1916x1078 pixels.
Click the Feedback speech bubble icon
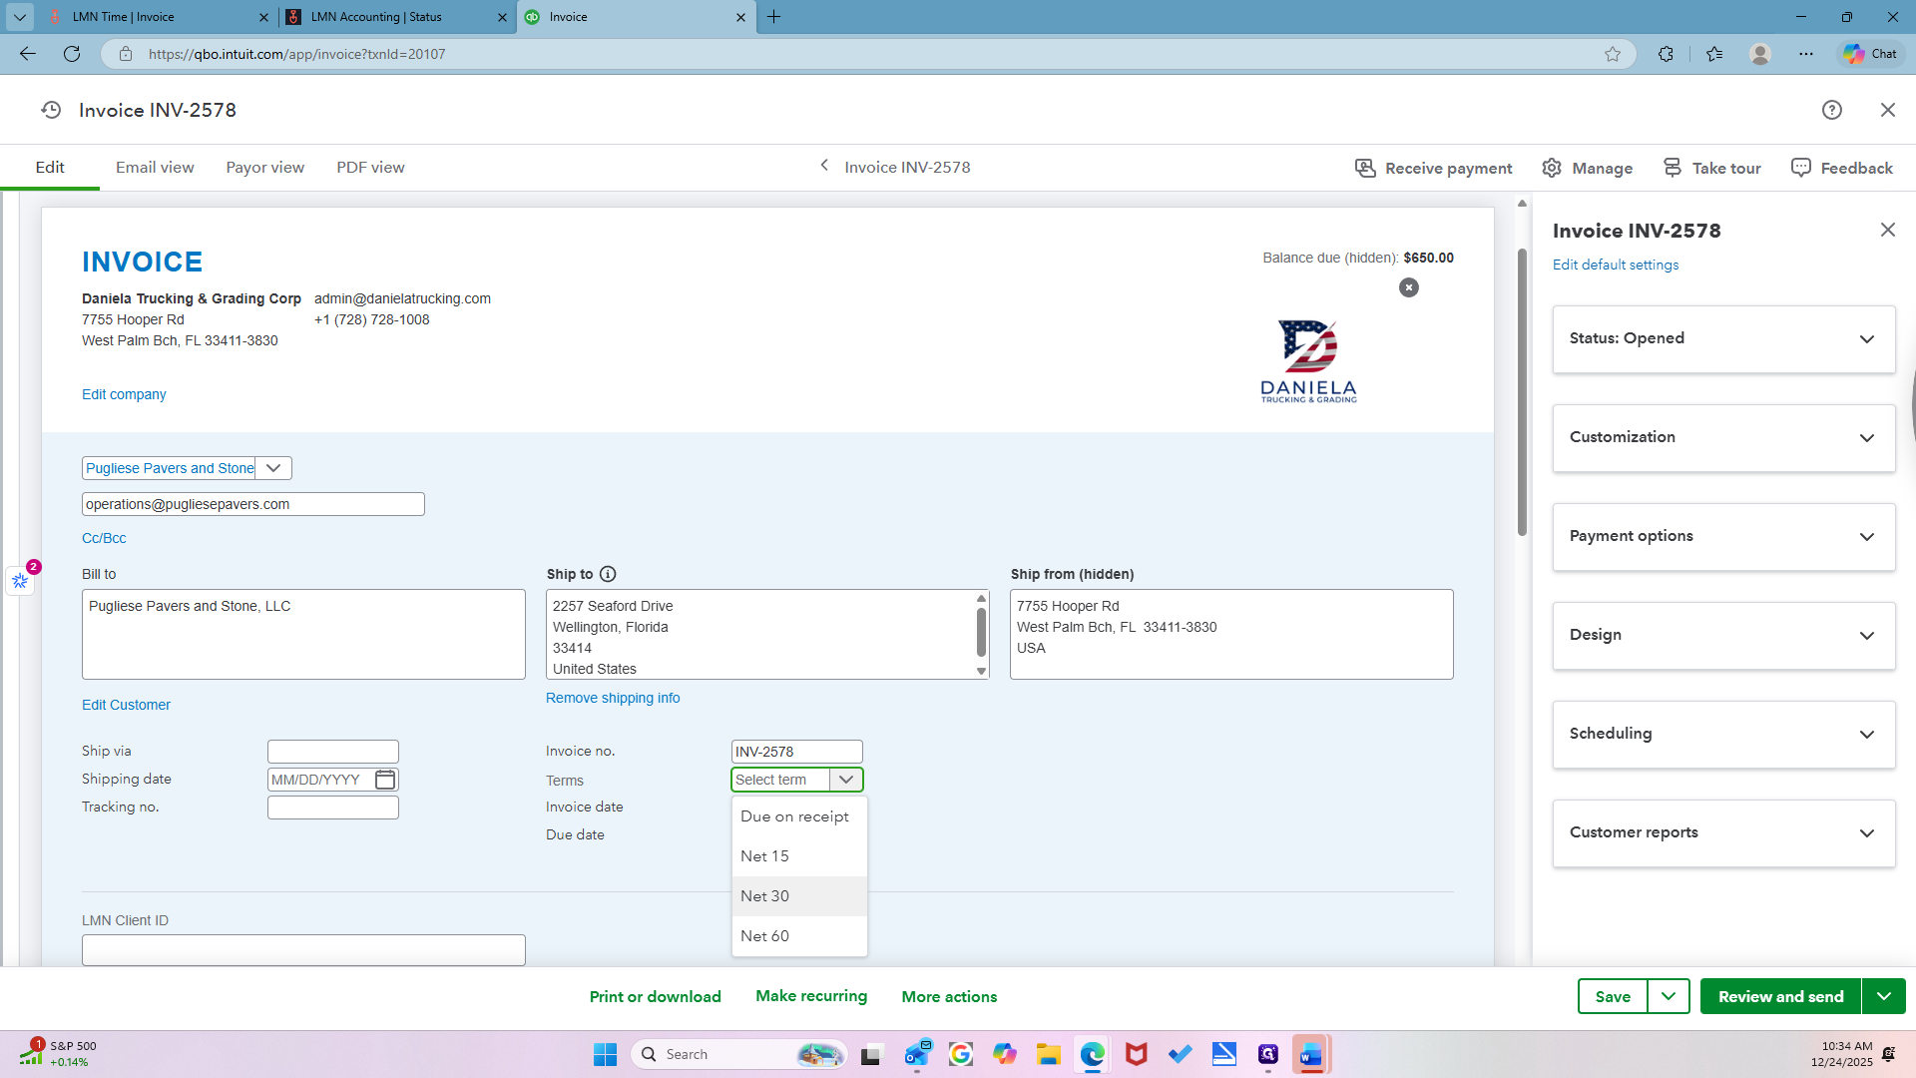click(x=1801, y=168)
